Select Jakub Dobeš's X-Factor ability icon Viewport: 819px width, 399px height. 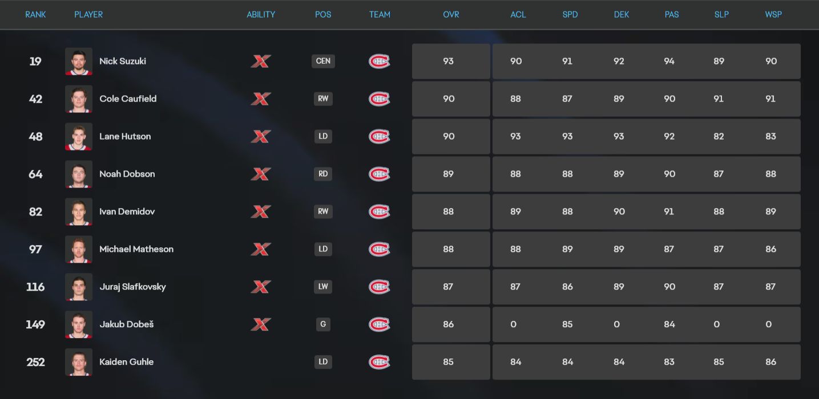click(x=261, y=324)
